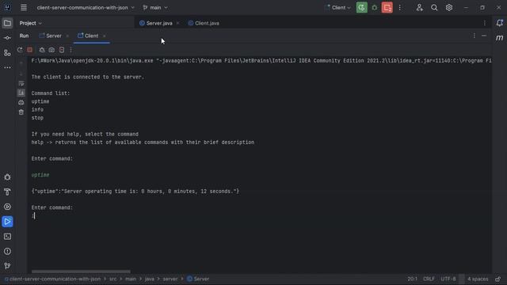
Task: Click the thread dump camera icon
Action: click(x=51, y=50)
